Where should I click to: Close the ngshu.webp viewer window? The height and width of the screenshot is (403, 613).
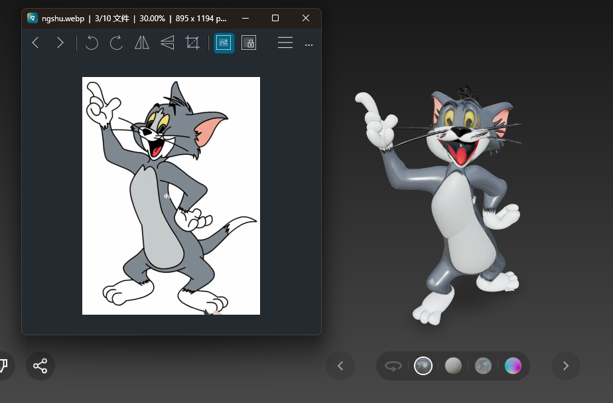click(x=306, y=18)
